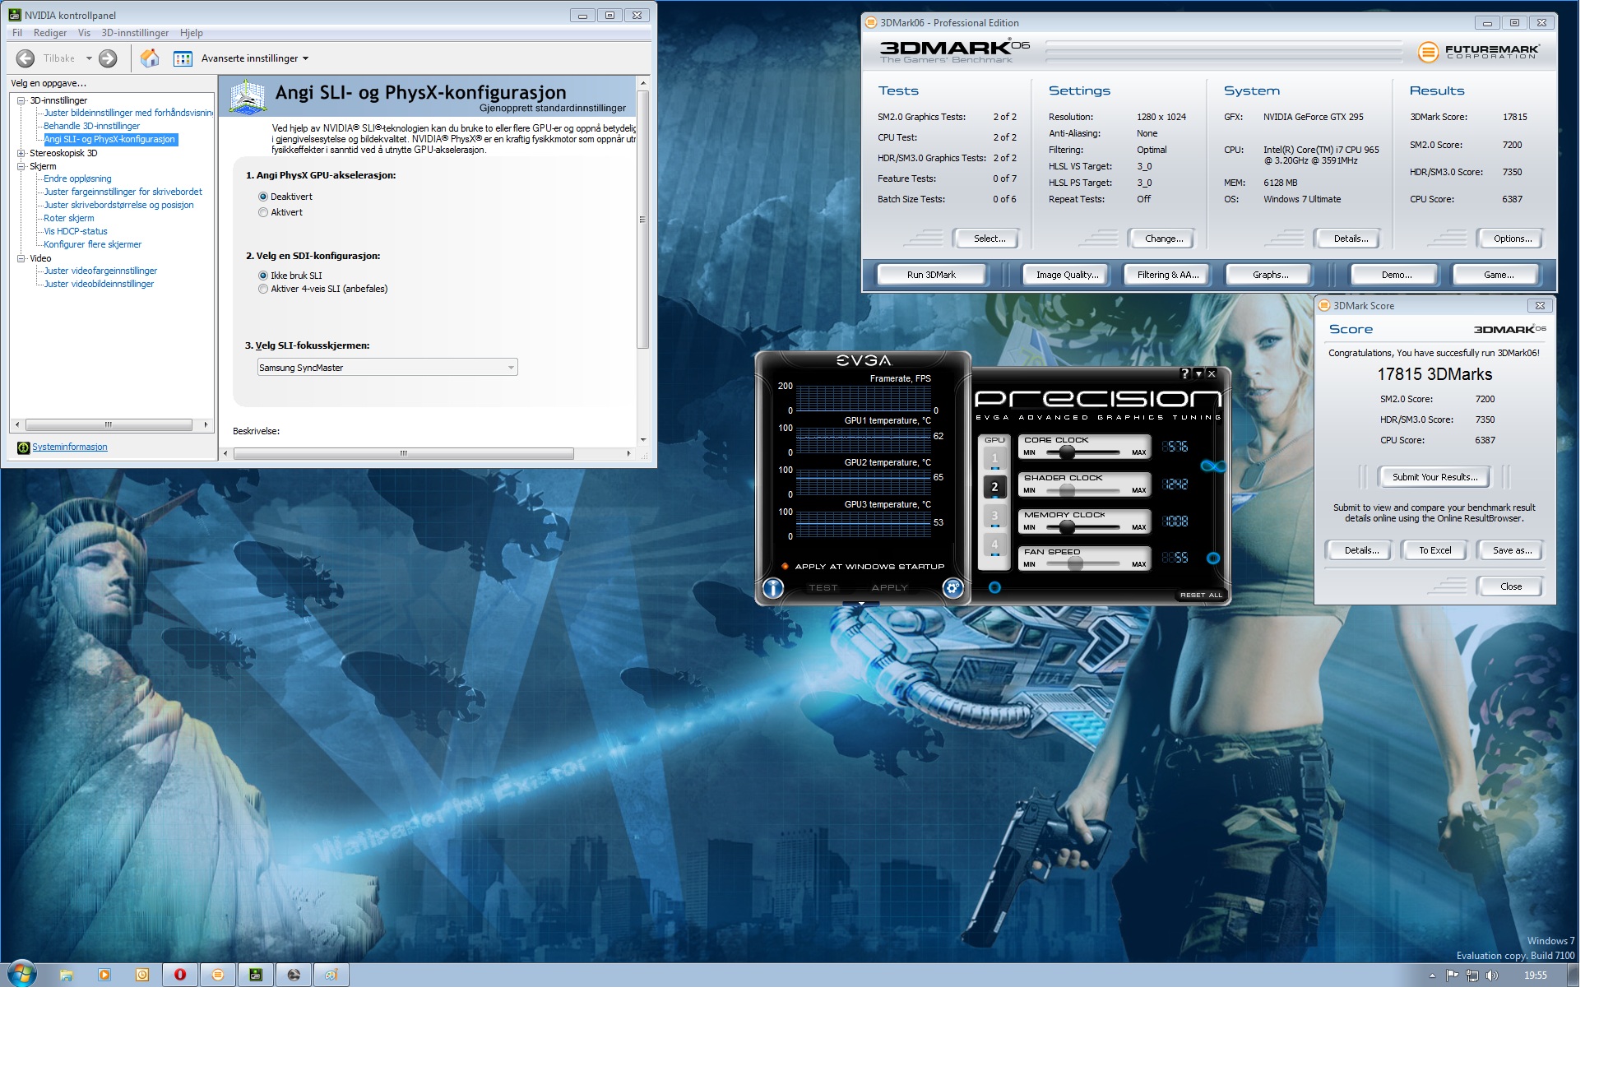Click the Futuremark logo in 3DMark06
The width and height of the screenshot is (1599, 1066).
(x=1478, y=52)
